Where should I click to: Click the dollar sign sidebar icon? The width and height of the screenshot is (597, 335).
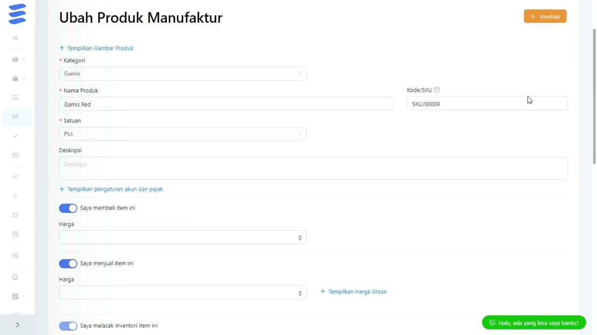15,196
